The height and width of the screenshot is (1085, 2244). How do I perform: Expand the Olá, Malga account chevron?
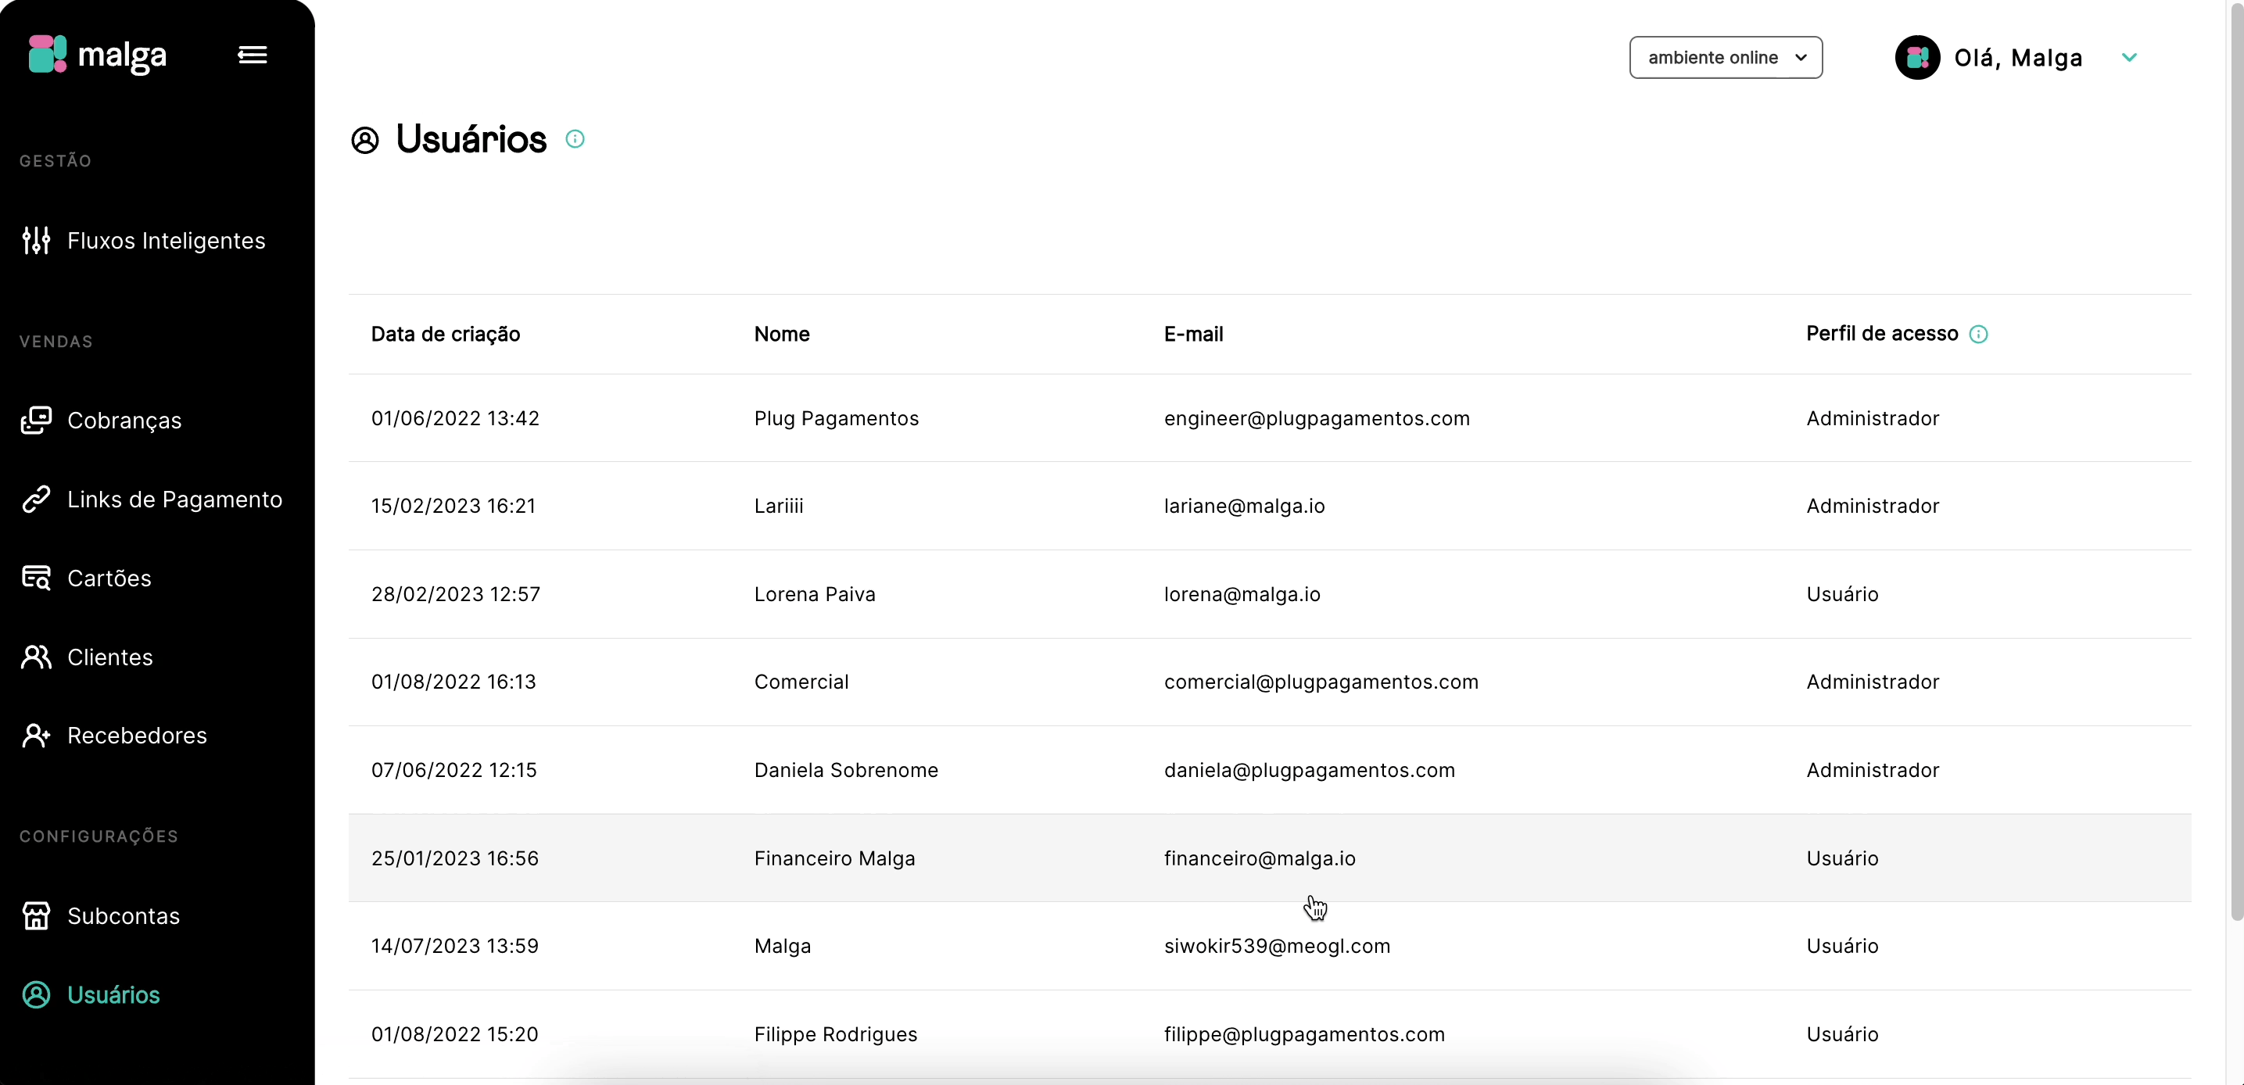[x=2129, y=58]
